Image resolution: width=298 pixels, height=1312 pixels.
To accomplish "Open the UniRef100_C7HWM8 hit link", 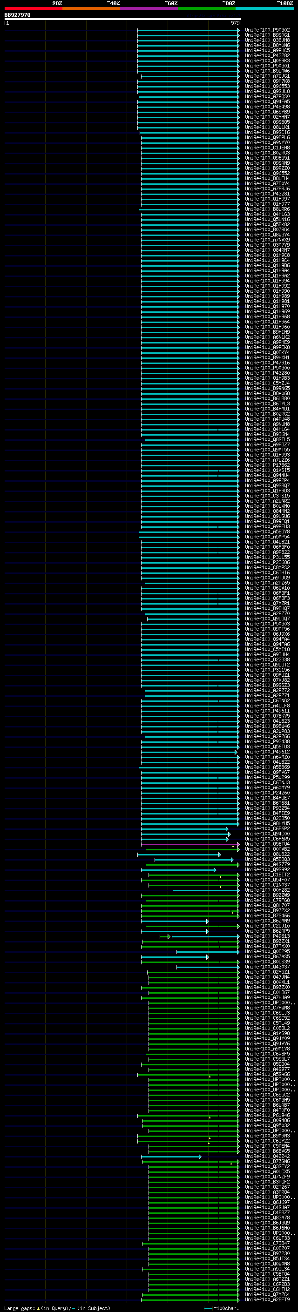I will [x=267, y=1008].
